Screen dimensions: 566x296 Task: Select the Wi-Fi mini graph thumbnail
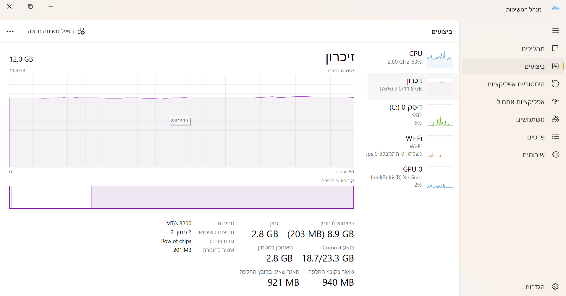[x=440, y=146]
